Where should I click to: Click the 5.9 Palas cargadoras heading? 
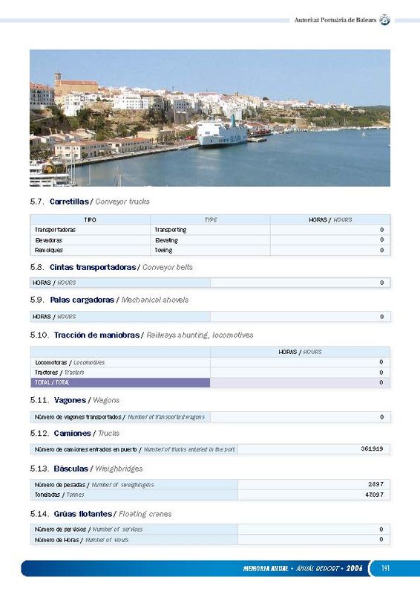109,300
